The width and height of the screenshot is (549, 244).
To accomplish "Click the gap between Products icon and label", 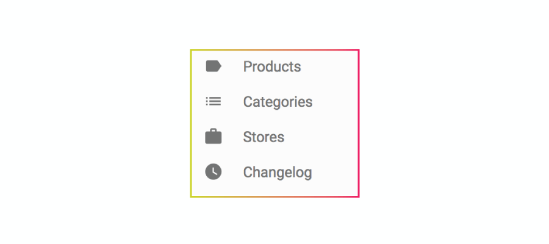I will click(x=232, y=66).
